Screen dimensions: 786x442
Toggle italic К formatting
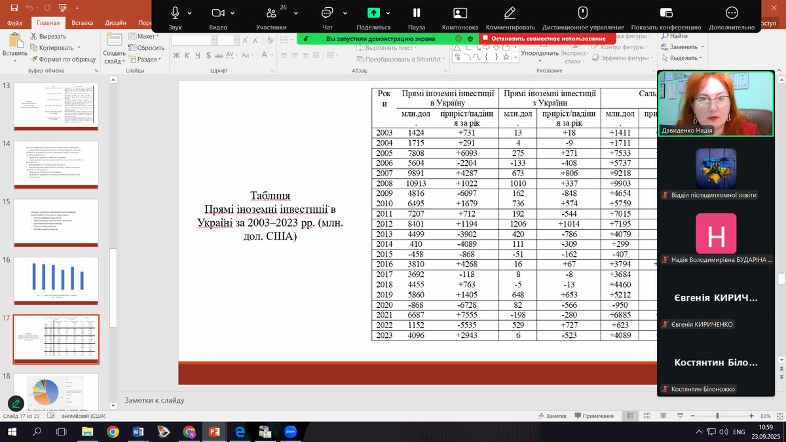(x=187, y=55)
